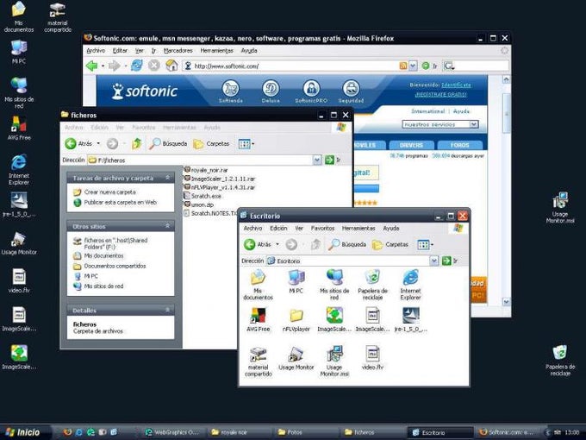
Task: Click Identifícate link on Softonic
Action: [x=456, y=85]
